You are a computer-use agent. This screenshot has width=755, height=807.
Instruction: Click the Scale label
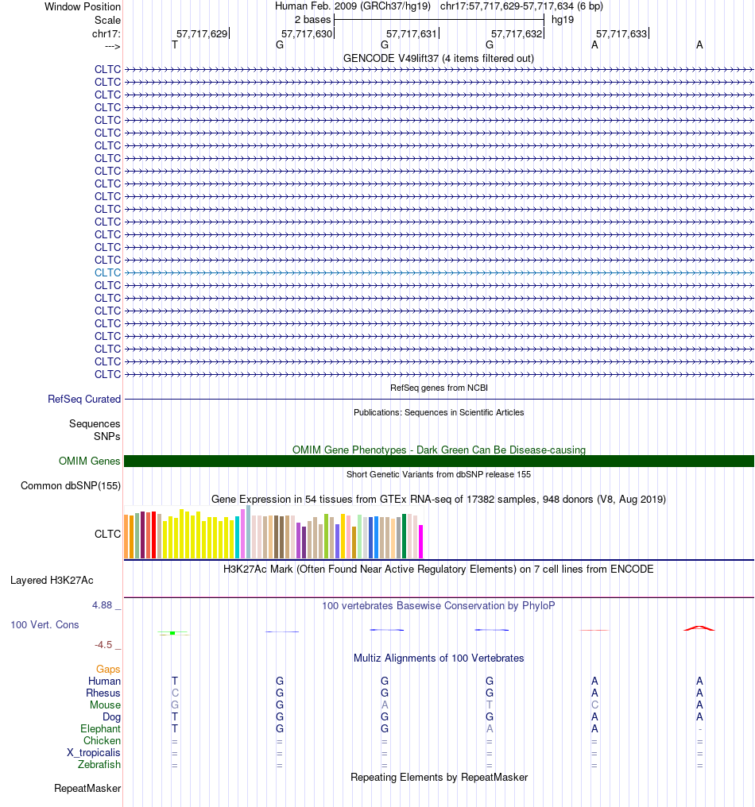point(107,20)
